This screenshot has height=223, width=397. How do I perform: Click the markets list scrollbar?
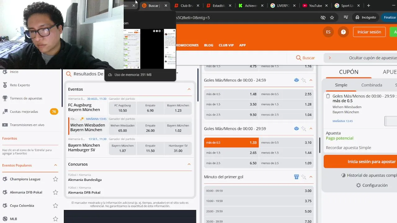click(x=320, y=145)
